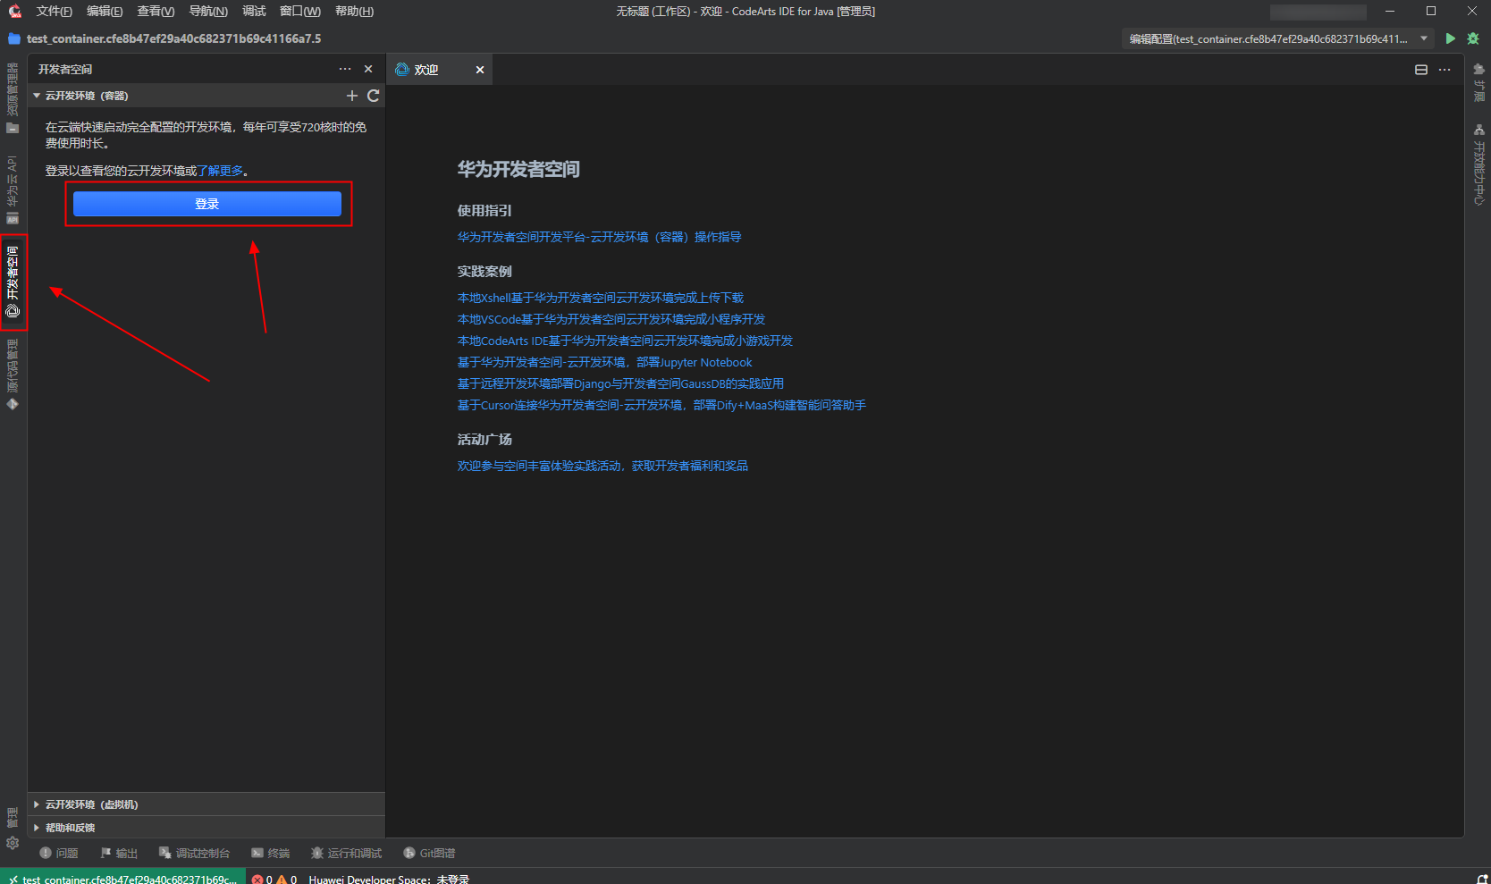Image resolution: width=1491 pixels, height=884 pixels.
Task: Open the 查看(V) menu
Action: (156, 11)
